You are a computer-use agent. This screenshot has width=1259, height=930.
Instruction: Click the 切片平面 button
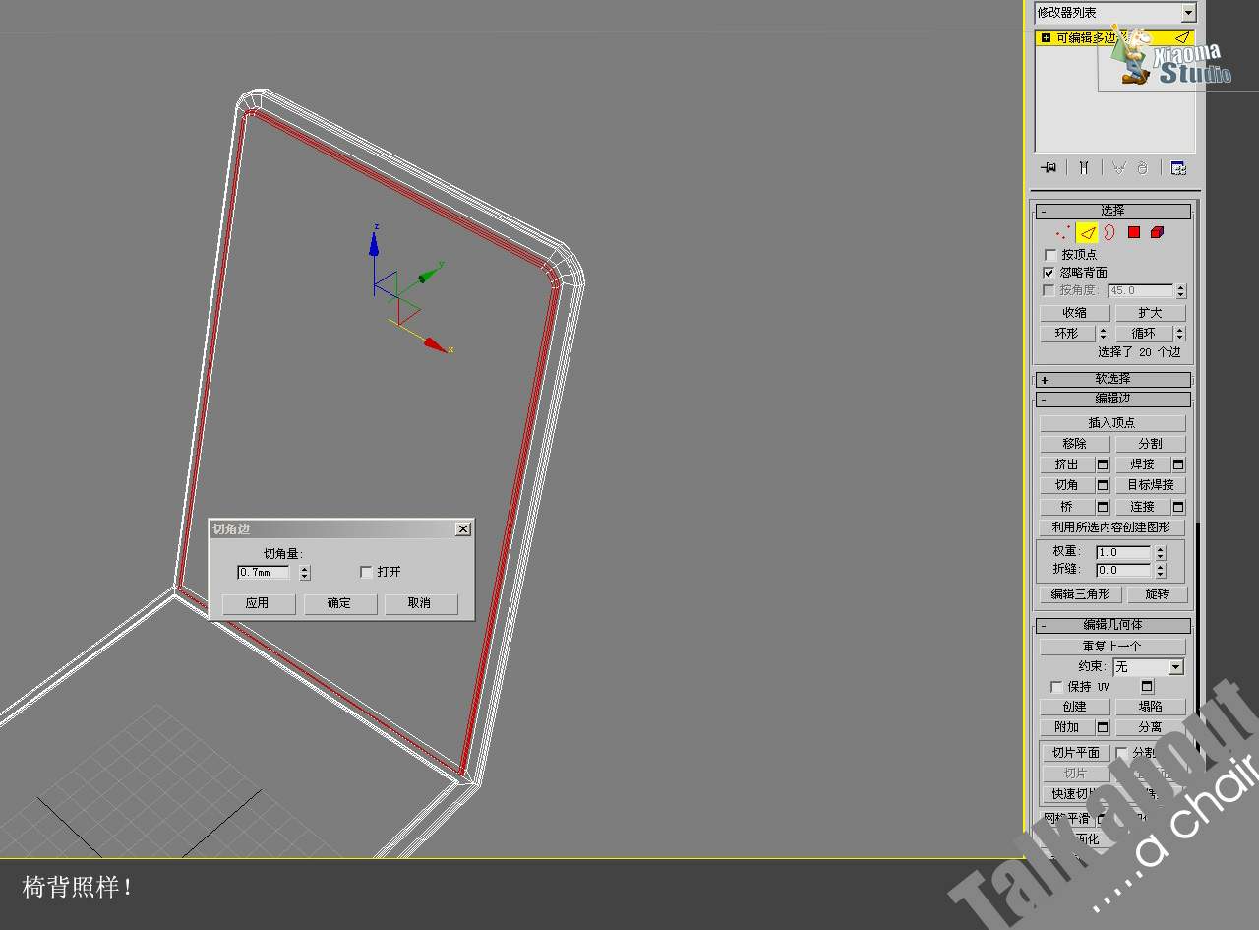click(1075, 753)
